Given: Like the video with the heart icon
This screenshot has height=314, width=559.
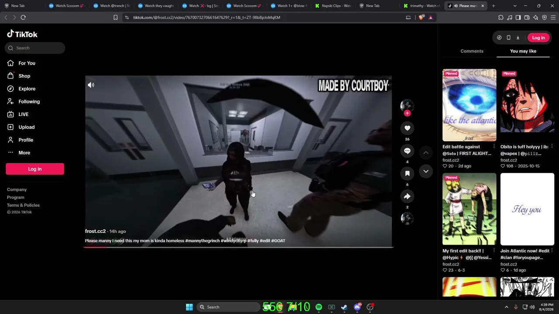Looking at the screenshot, I should click(x=407, y=128).
